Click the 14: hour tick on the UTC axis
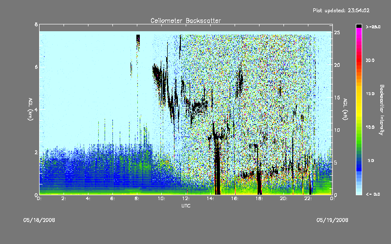 pyautogui.click(x=210, y=199)
